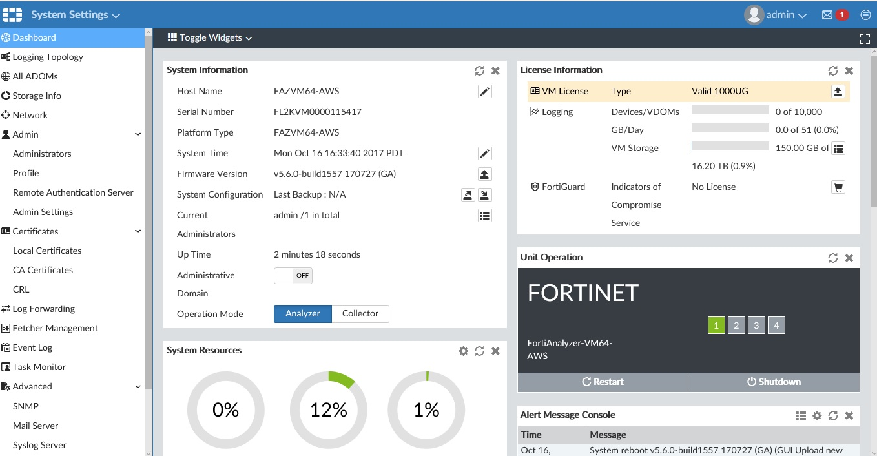Click the Firmware Version upgrade icon
The image size is (877, 456).
pos(484,174)
